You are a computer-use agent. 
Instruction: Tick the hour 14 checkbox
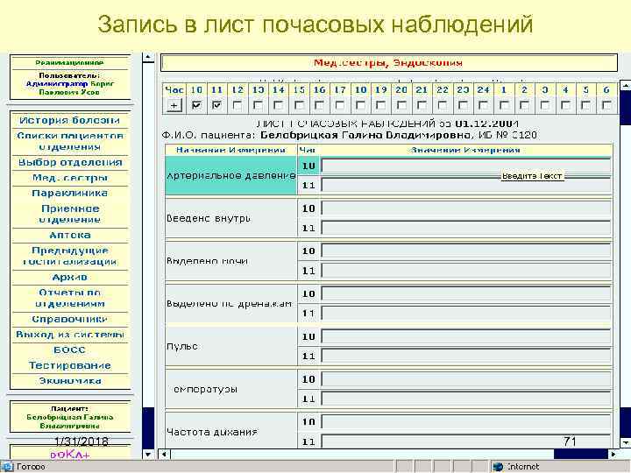278,105
